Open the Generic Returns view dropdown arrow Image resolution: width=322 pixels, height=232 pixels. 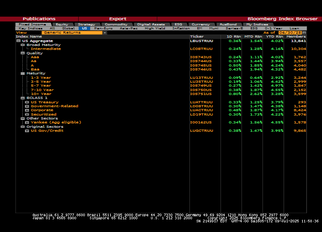105,33
